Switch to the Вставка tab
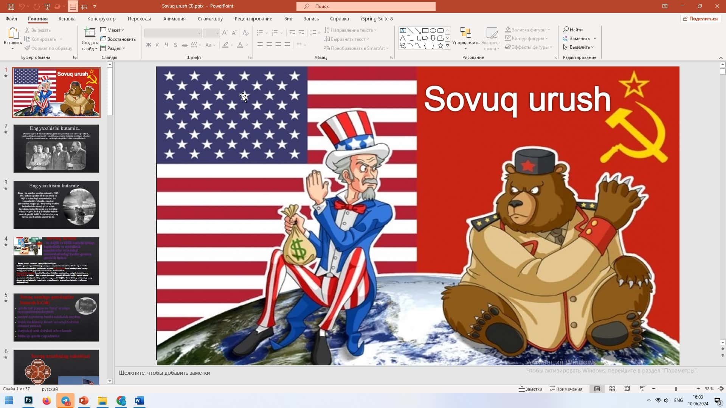The height and width of the screenshot is (408, 726). pos(67,19)
